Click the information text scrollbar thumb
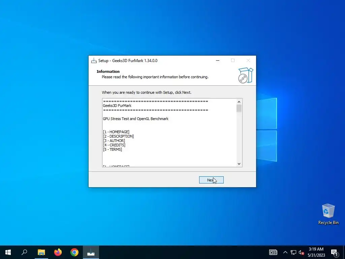This screenshot has height=259, width=345. (239, 108)
